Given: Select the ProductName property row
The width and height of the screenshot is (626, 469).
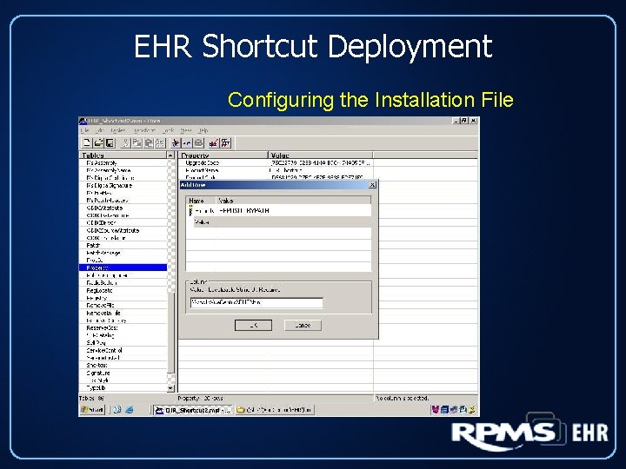Looking at the screenshot, I should coord(276,170).
